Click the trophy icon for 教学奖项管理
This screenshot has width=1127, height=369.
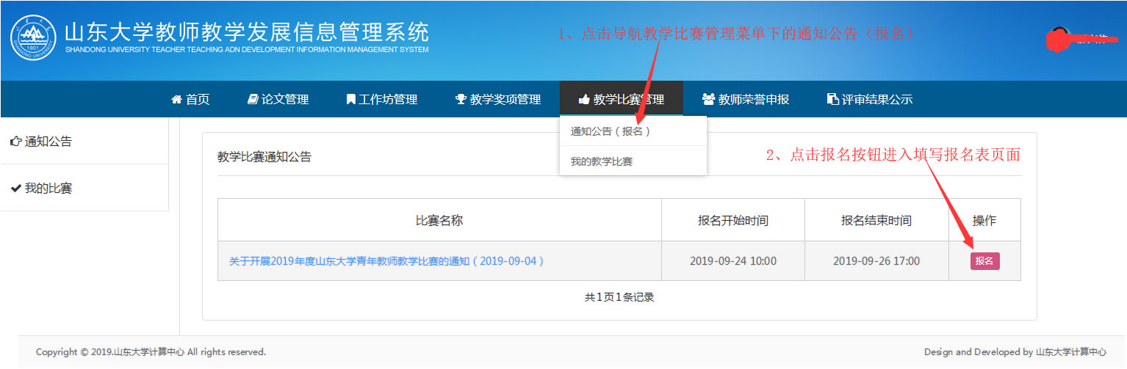point(461,99)
